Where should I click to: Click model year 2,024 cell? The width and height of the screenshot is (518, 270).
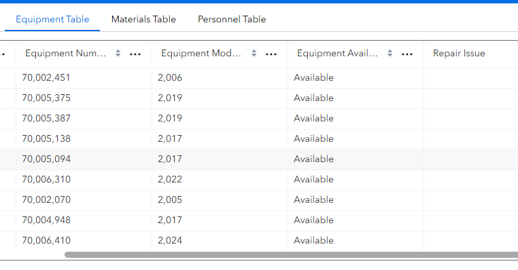[x=220, y=240]
